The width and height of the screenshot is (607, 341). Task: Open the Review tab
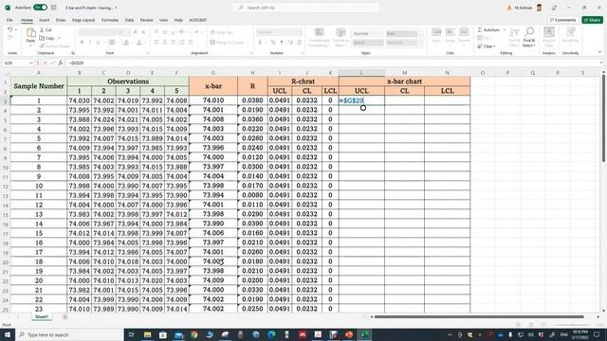(146, 20)
